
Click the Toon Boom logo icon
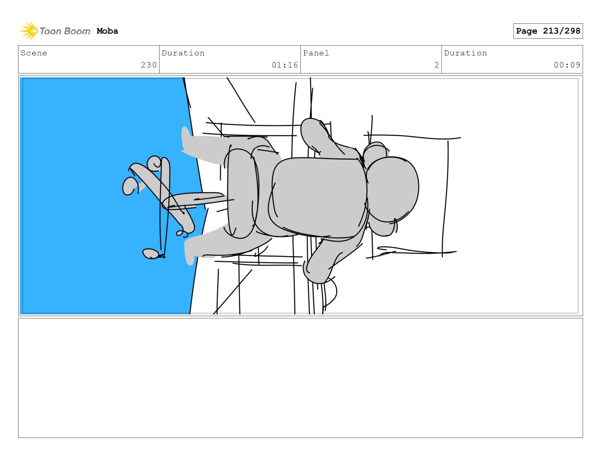tap(29, 31)
